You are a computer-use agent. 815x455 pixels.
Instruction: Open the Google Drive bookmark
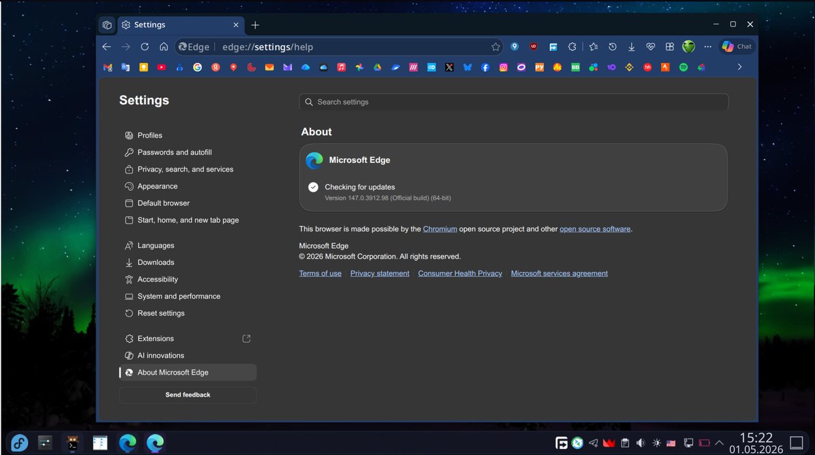tap(377, 67)
